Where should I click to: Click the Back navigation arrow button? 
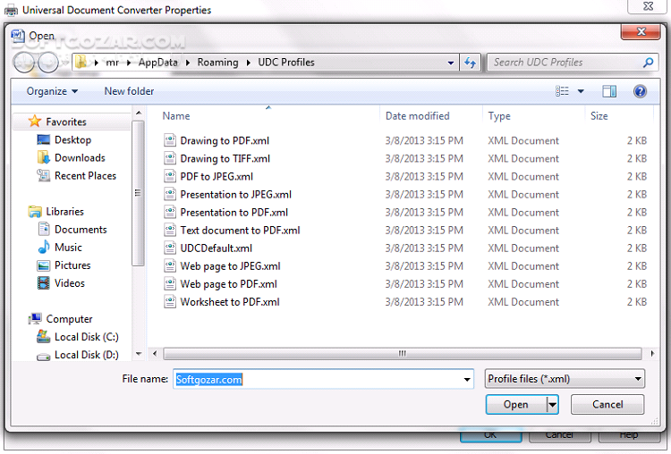pos(24,63)
